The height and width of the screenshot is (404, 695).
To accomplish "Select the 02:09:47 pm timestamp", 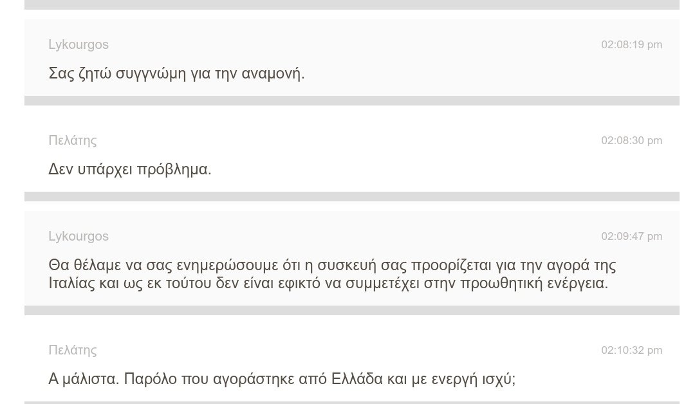I will pos(632,236).
